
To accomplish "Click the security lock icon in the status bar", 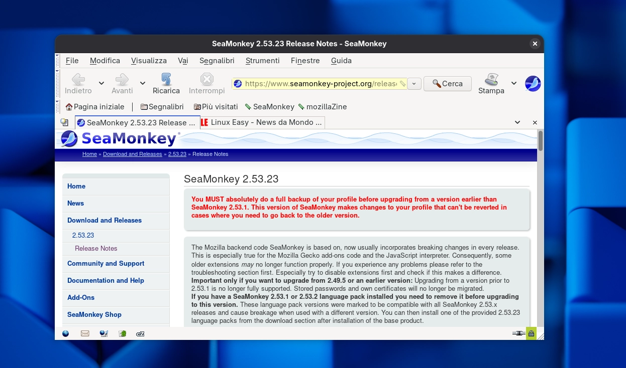I will 531,333.
